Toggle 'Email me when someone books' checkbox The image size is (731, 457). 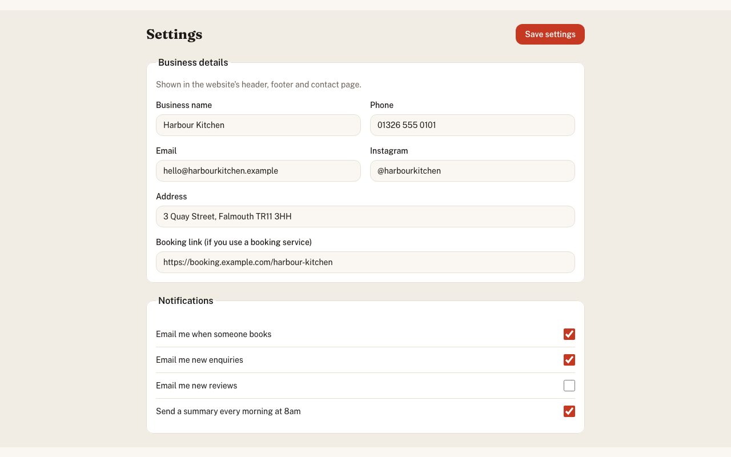(569, 334)
